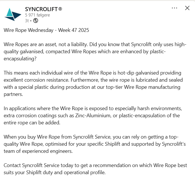The image size is (195, 179).
Task: Open the SYNCROLIFT company name link
Action: pyautogui.click(x=41, y=9)
